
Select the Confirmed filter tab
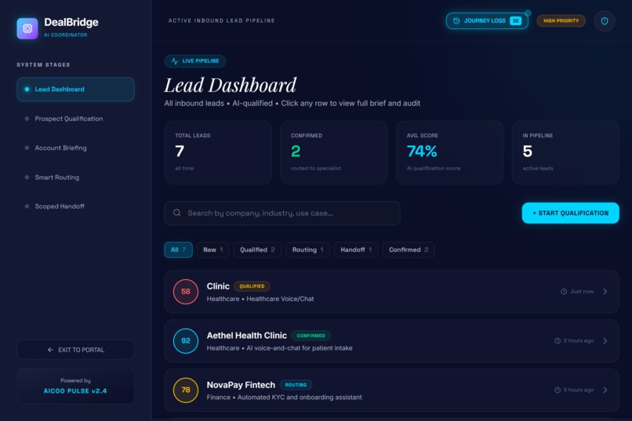[x=409, y=250]
